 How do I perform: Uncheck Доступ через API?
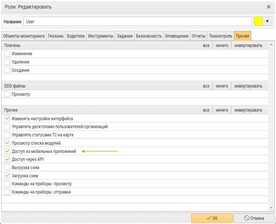tap(7, 159)
